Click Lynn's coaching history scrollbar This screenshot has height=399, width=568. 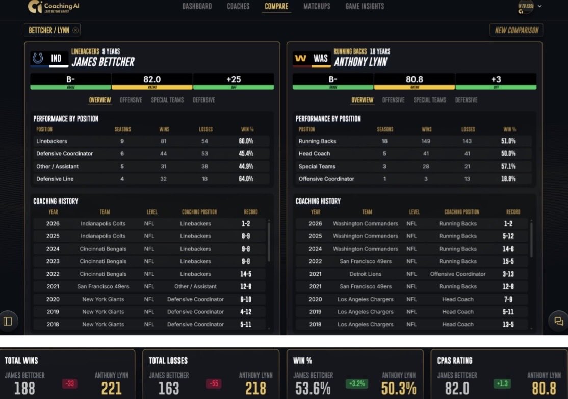click(531, 240)
